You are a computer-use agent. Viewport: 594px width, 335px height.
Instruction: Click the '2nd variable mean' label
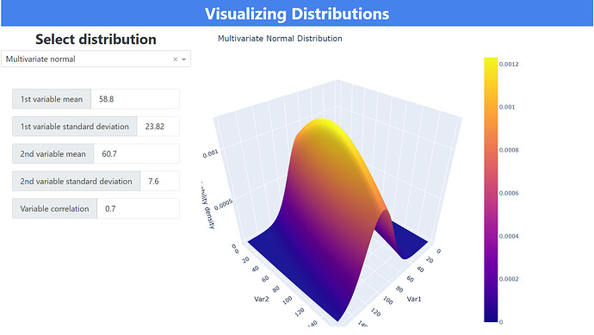click(53, 154)
